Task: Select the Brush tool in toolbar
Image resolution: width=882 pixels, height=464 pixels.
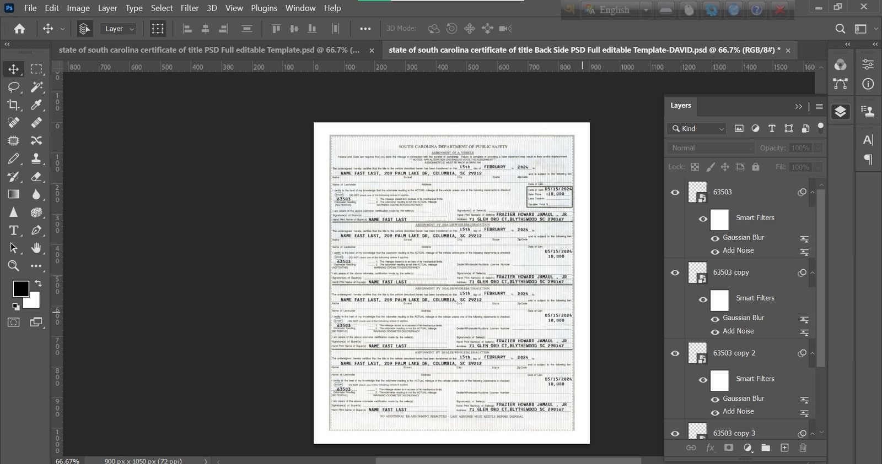Action: (13, 159)
